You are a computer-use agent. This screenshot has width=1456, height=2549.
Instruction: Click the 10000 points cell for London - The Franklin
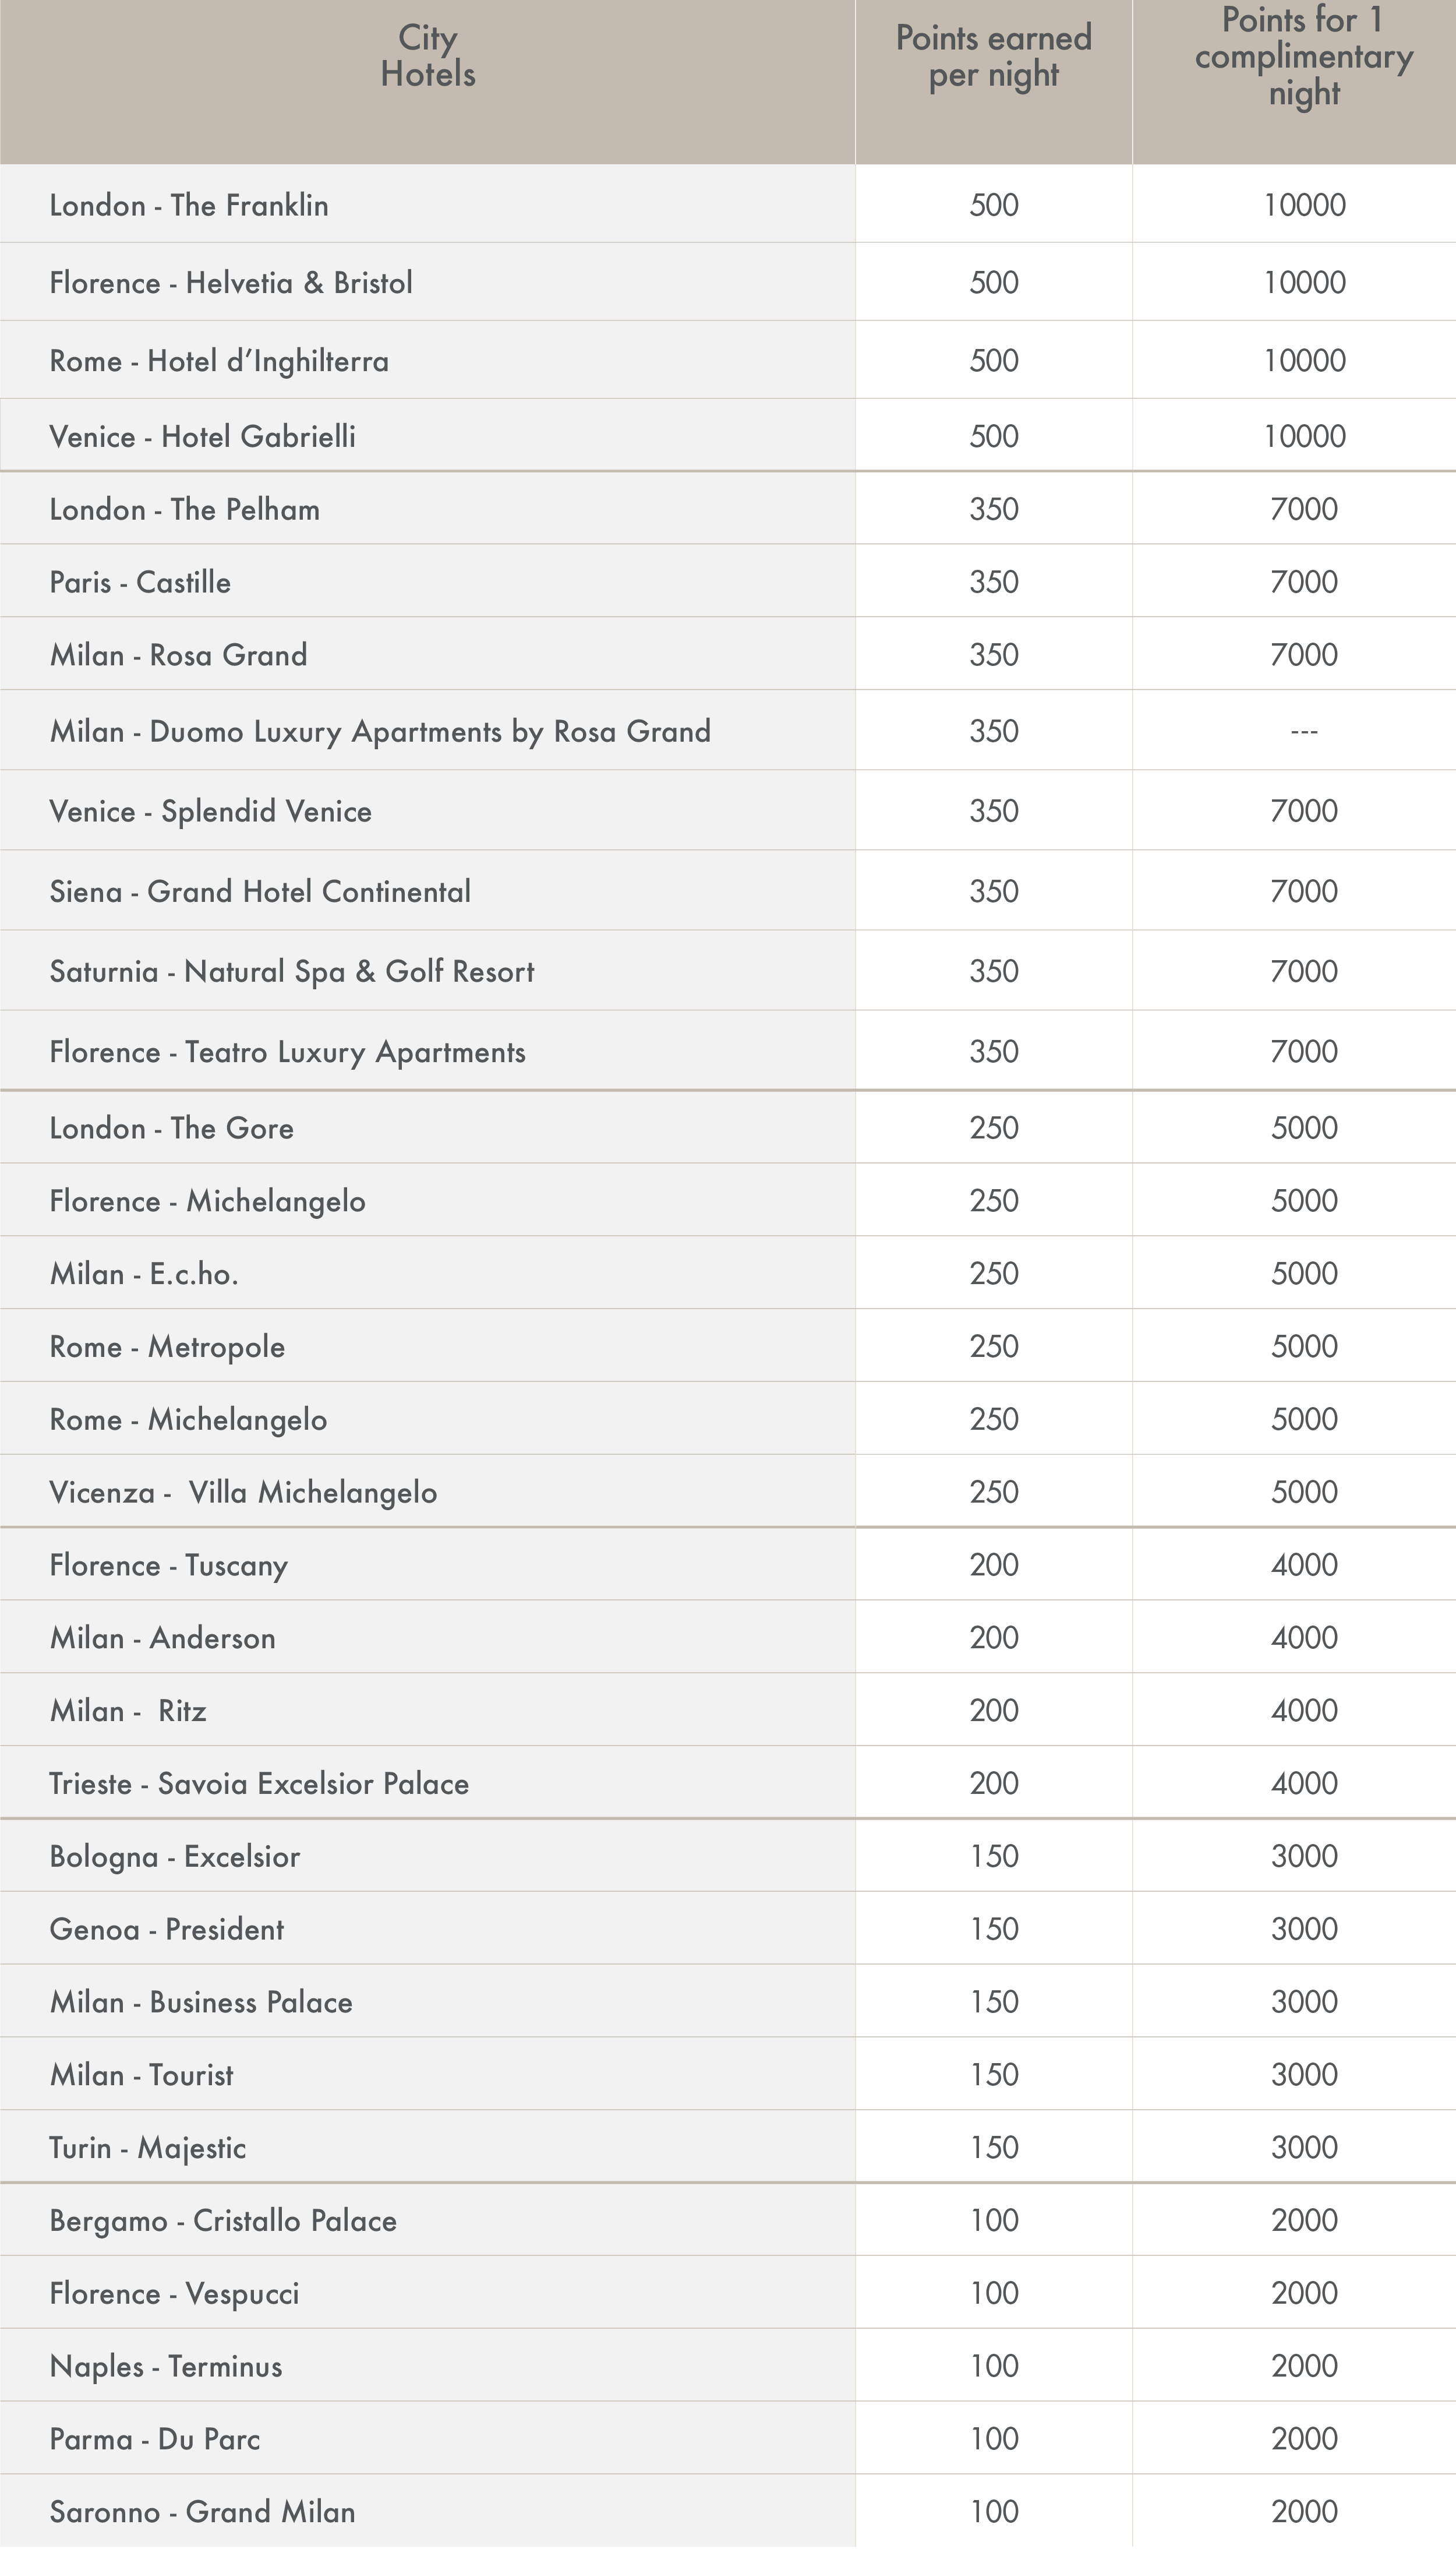point(1304,205)
